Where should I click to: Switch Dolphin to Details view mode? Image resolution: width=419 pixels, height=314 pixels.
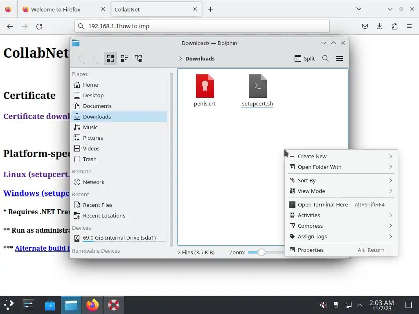click(x=138, y=58)
